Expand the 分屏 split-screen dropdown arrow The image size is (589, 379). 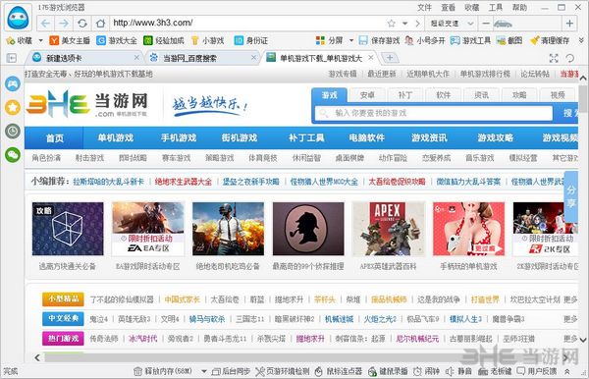point(351,40)
